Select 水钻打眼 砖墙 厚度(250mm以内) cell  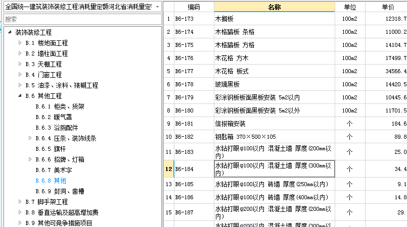(275, 184)
